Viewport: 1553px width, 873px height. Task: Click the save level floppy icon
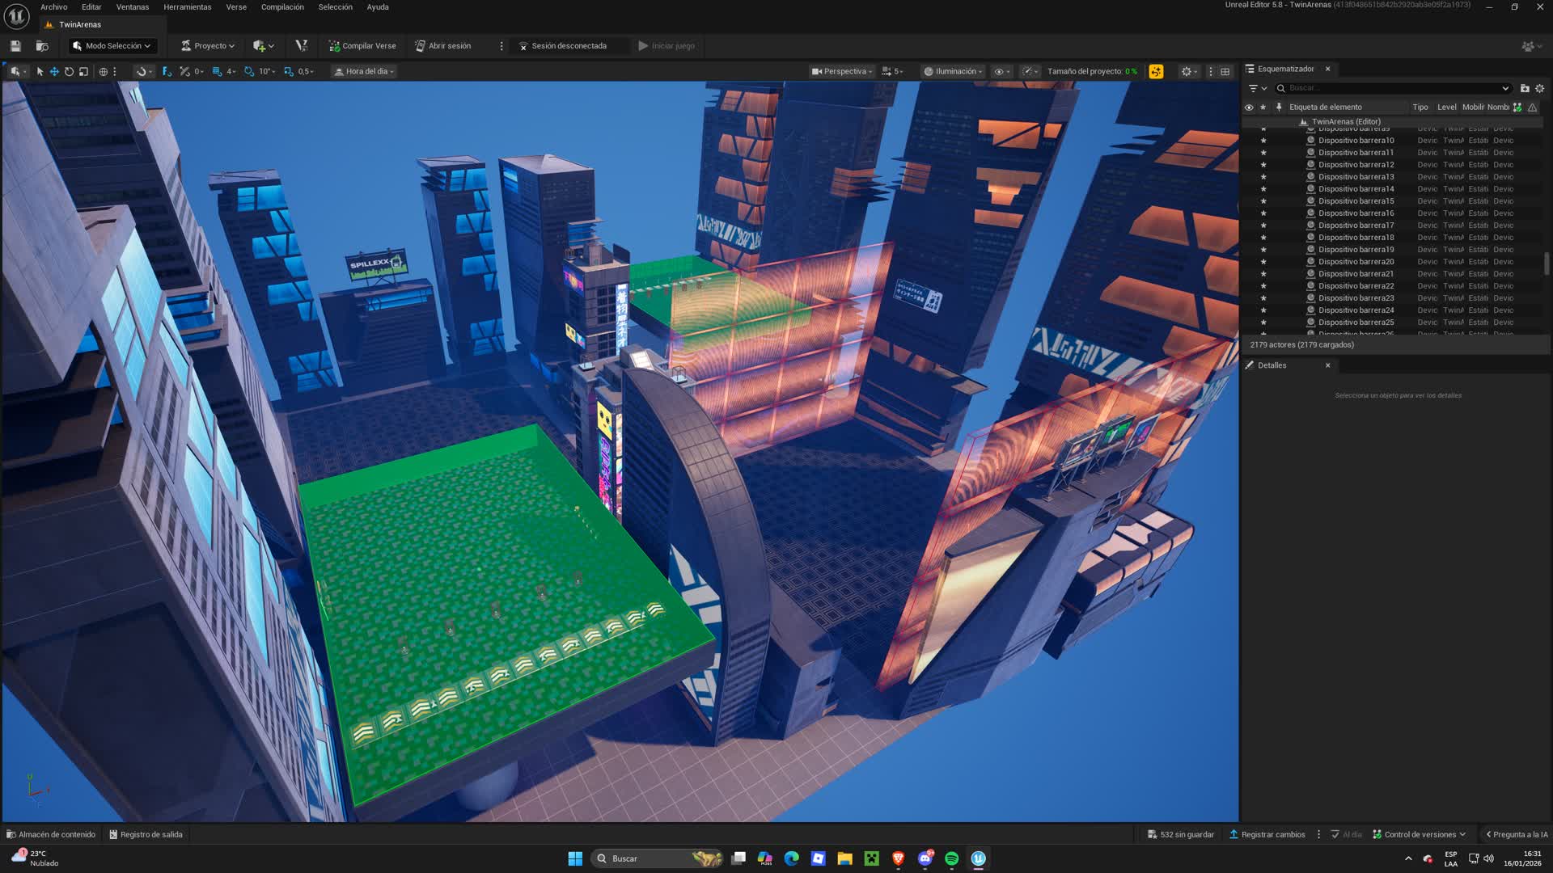point(15,46)
